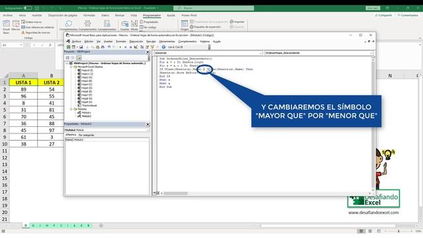Click the Find binoculars icon
The height and width of the screenshot is (238, 423).
[103, 47]
